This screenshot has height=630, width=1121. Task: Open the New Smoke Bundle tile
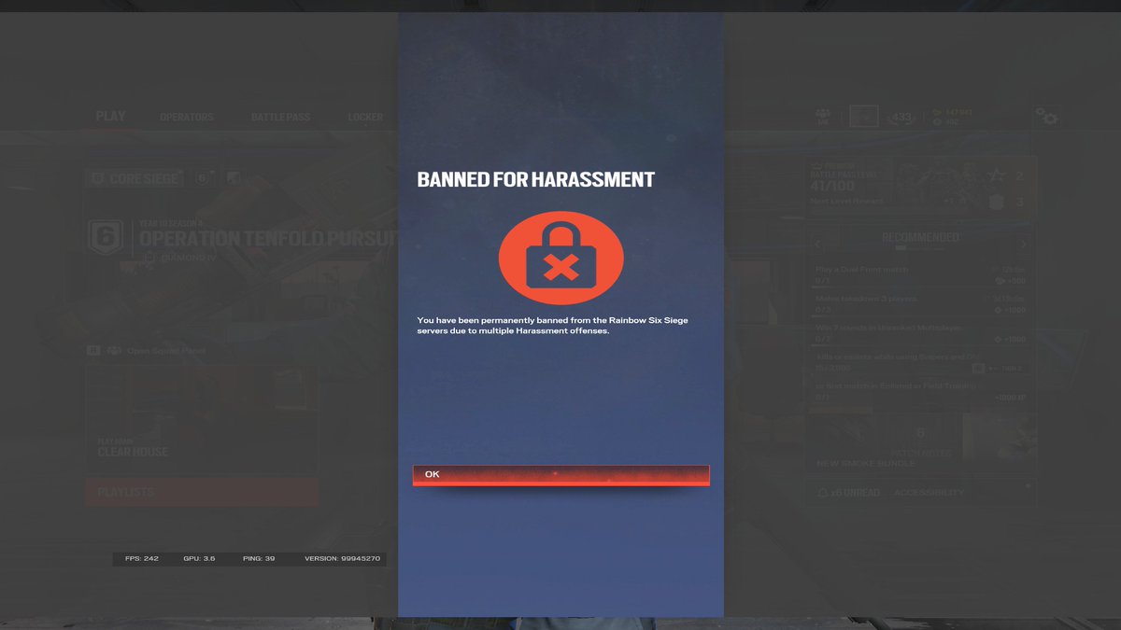(x=866, y=464)
